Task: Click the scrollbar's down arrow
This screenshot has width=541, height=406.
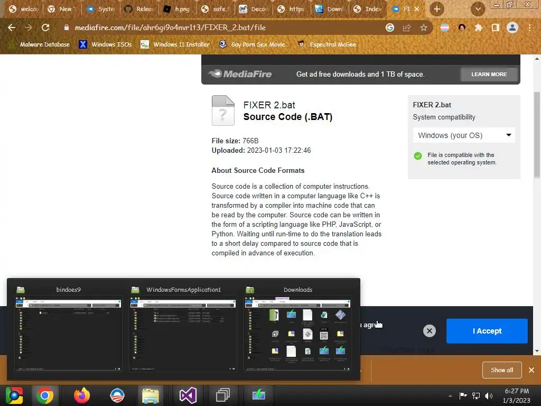Action: (537, 351)
